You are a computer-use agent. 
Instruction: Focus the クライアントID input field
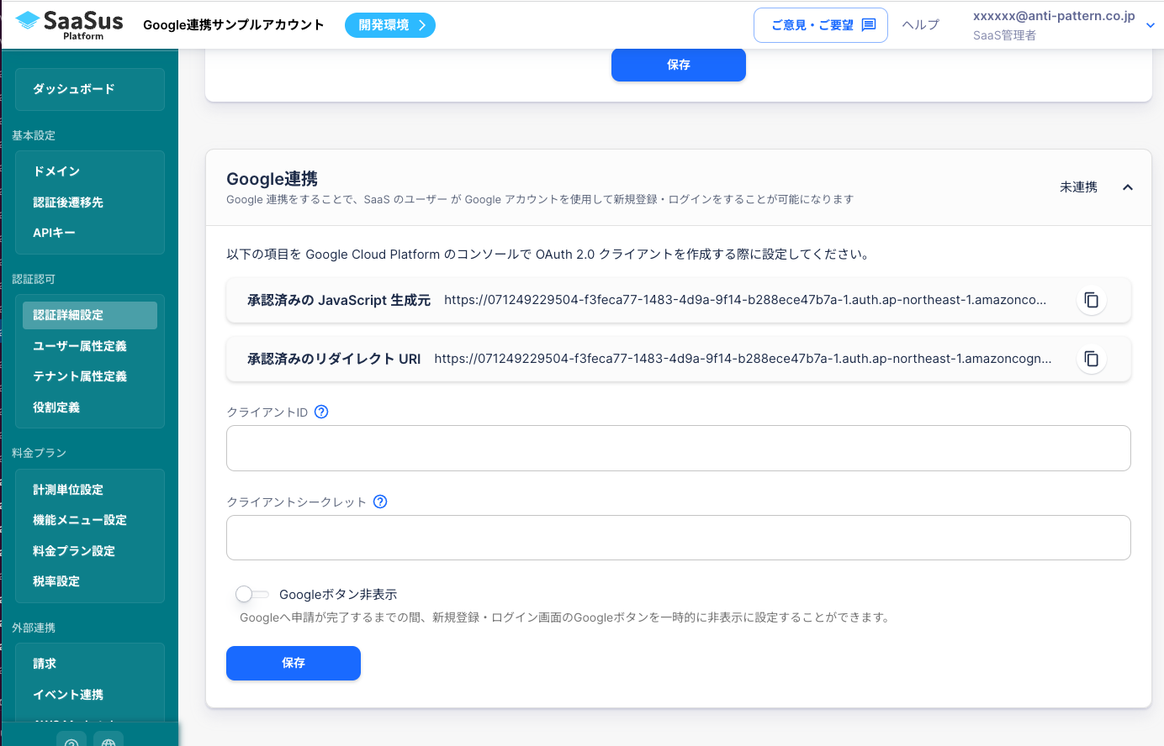coord(679,448)
